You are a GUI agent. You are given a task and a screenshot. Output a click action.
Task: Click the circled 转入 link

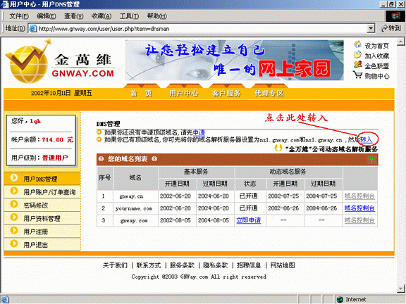(x=366, y=139)
